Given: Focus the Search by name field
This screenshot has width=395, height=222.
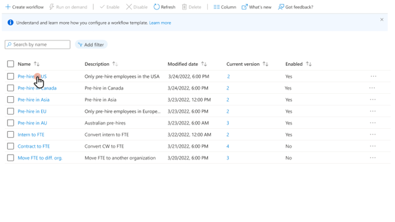Looking at the screenshot, I should tap(37, 45).
